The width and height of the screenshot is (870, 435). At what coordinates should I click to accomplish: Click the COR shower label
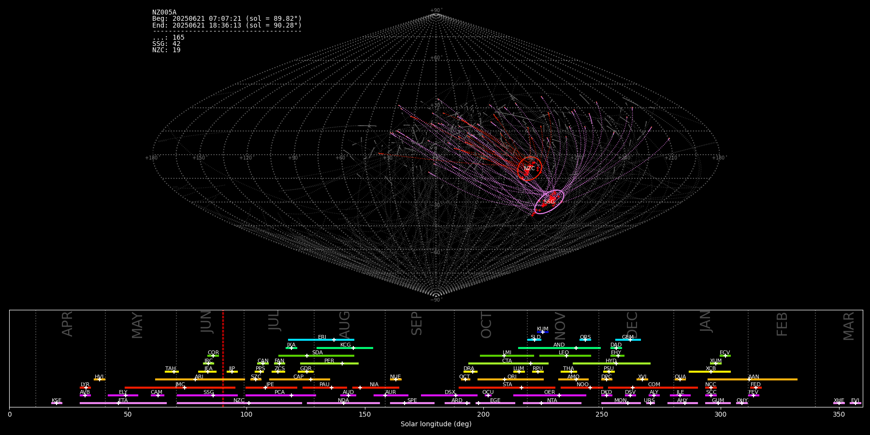[x=213, y=353]
